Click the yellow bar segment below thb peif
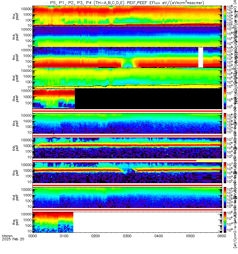Image resolution: width=238 pixels, height=254 pixels. (209, 161)
